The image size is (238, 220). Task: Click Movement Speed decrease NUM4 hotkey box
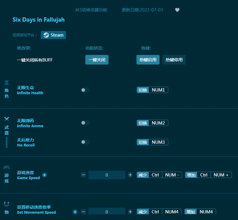tap(172, 212)
